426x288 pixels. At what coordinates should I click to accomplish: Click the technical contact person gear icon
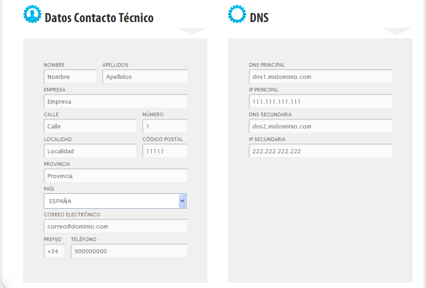(32, 14)
